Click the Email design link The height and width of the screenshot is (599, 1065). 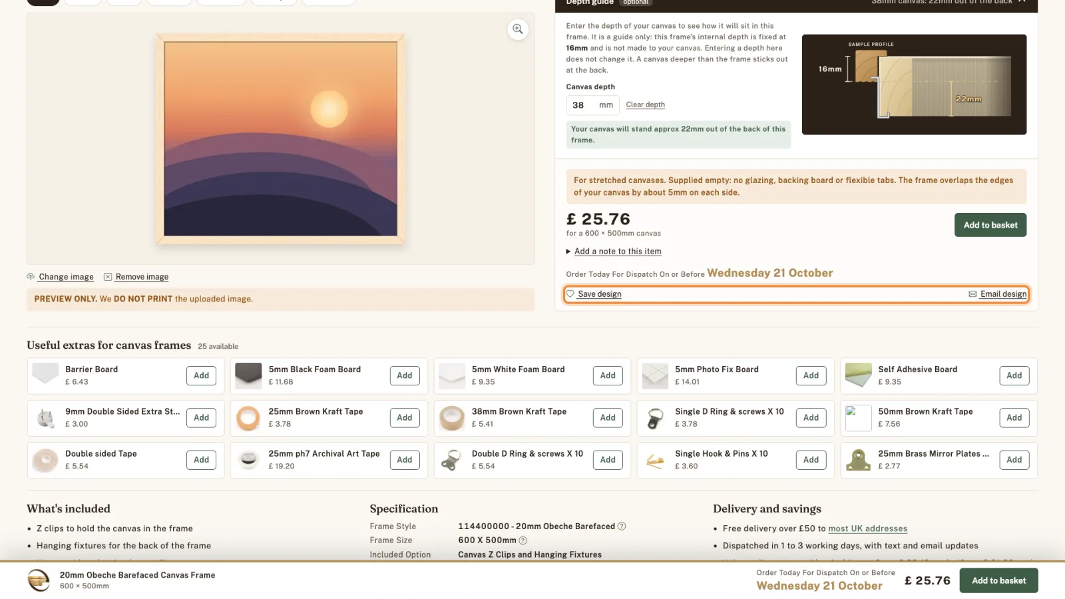[x=1003, y=294]
